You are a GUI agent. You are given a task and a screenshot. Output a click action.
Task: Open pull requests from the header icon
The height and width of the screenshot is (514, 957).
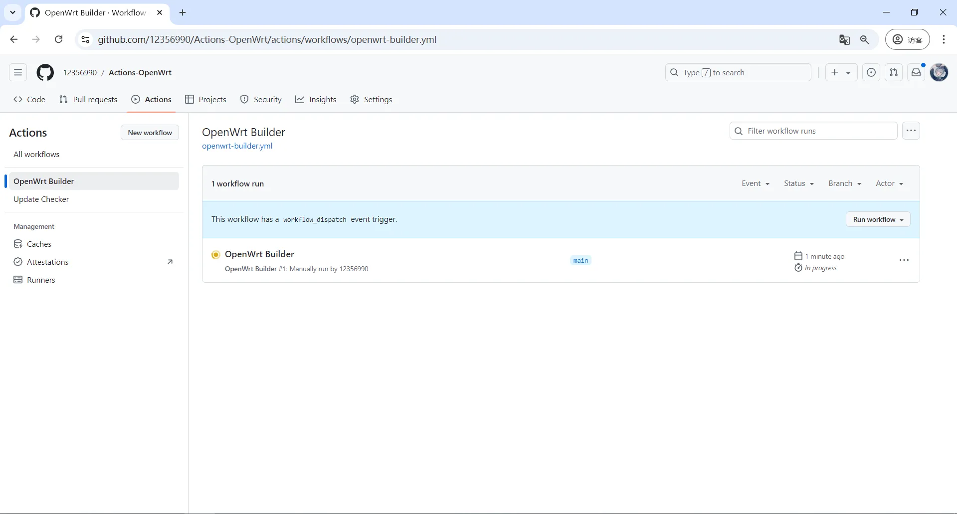click(894, 72)
